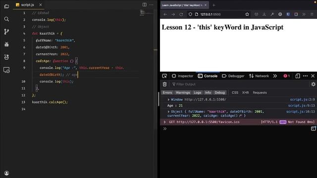Click the Filter Output field

coord(240,84)
